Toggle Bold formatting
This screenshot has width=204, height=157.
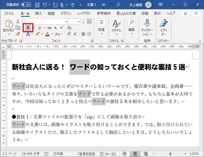[28, 27]
